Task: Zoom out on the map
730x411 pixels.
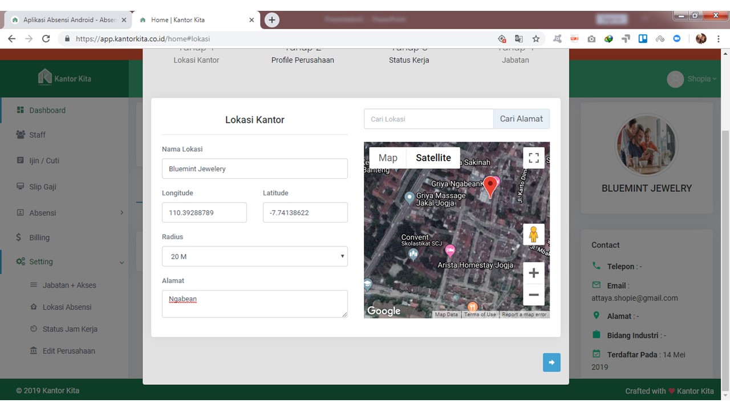Action: [533, 295]
